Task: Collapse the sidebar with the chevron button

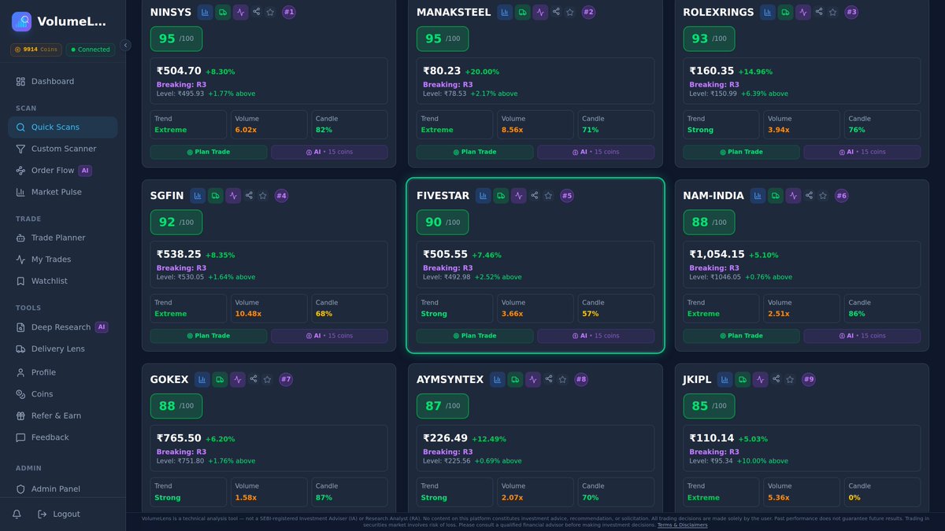Action: (125, 46)
